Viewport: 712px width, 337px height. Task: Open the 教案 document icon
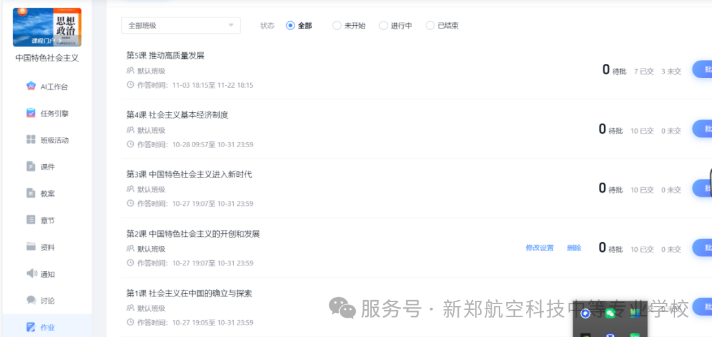[31, 193]
